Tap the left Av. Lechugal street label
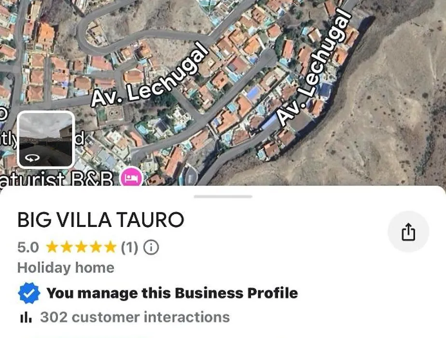Screen dimensions: 446x338 (150, 74)
